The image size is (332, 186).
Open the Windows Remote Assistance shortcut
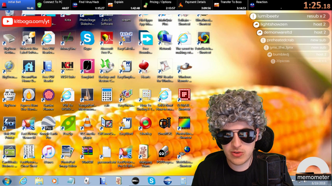(185, 71)
